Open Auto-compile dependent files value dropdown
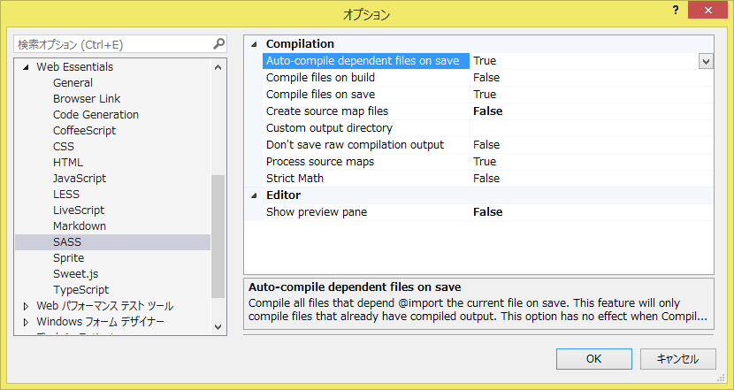The width and height of the screenshot is (734, 390). pos(706,61)
